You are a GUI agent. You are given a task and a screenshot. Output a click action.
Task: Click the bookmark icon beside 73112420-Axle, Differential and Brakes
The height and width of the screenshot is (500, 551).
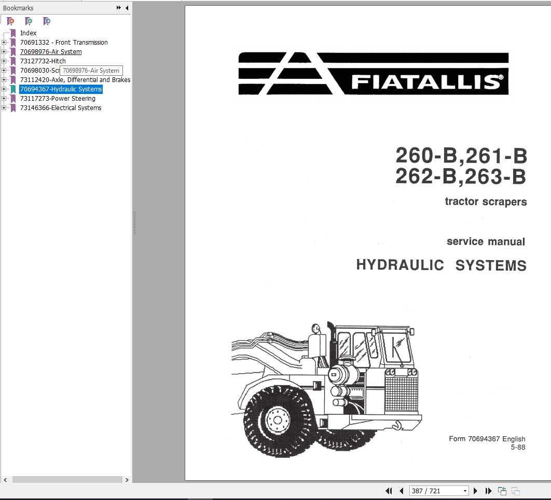point(13,80)
